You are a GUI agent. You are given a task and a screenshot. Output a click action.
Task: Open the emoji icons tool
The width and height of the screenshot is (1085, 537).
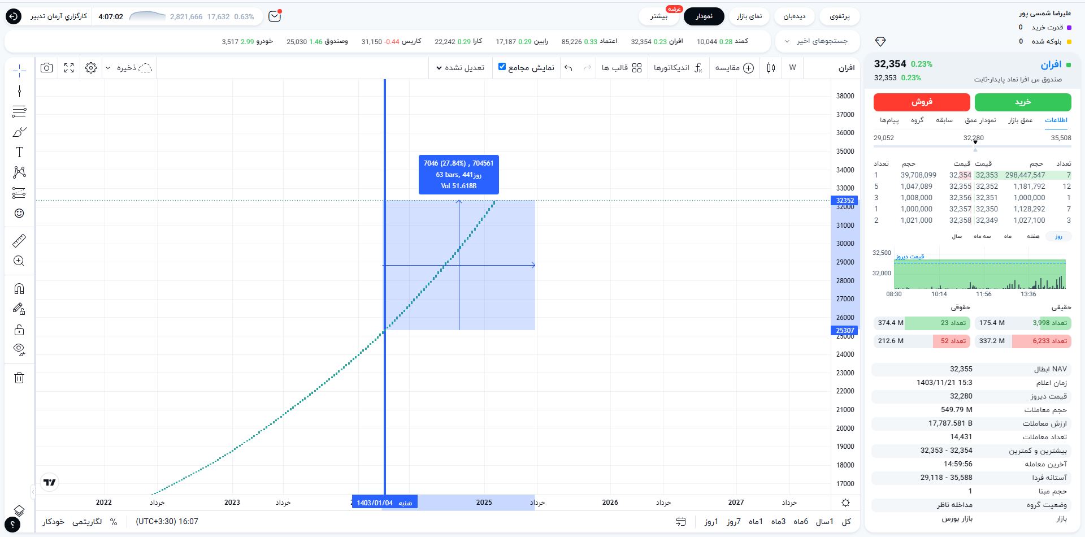click(19, 213)
